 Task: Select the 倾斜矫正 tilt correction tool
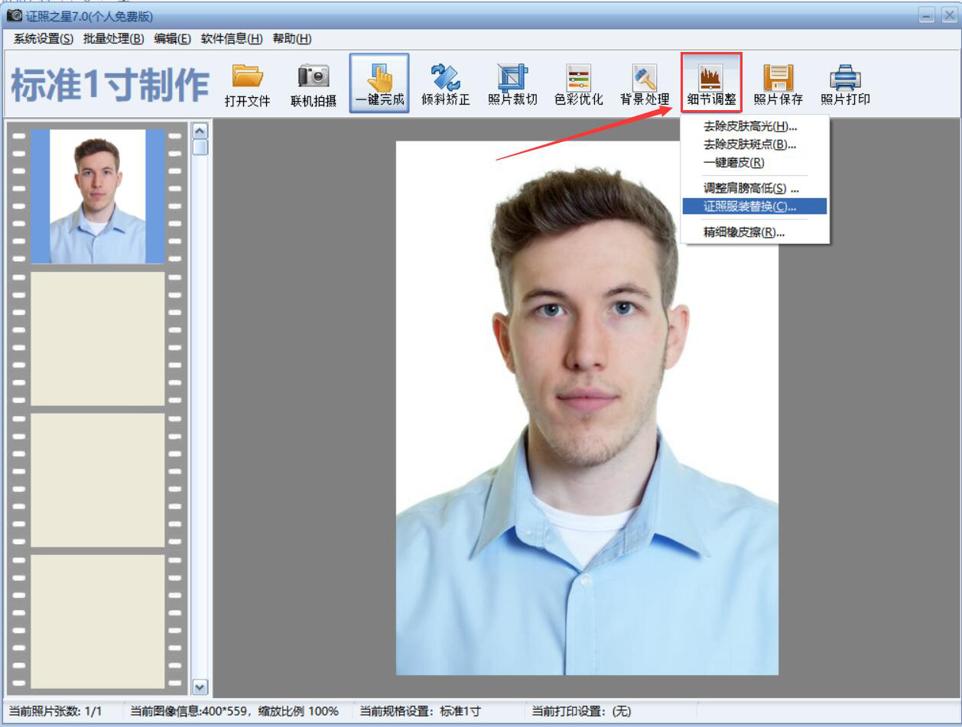[445, 77]
